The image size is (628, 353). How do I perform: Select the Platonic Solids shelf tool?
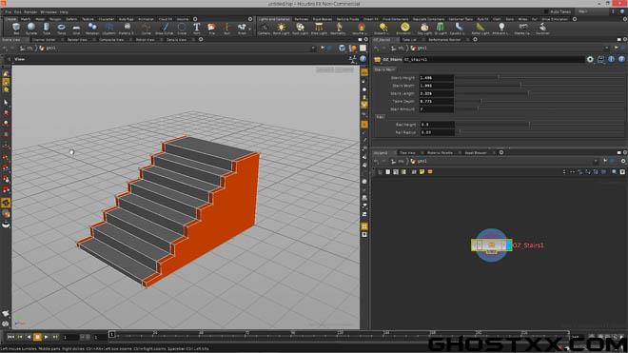(127, 29)
